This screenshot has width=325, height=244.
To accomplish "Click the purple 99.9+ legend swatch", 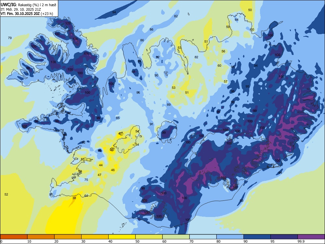I will [311, 237].
